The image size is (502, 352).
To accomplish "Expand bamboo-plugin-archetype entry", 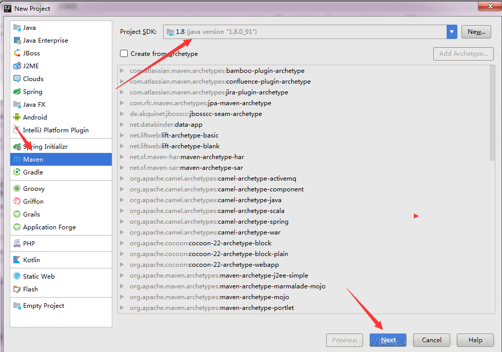I will coord(122,70).
